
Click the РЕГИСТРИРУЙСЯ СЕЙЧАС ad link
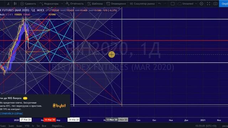pyautogui.click(x=11, y=114)
